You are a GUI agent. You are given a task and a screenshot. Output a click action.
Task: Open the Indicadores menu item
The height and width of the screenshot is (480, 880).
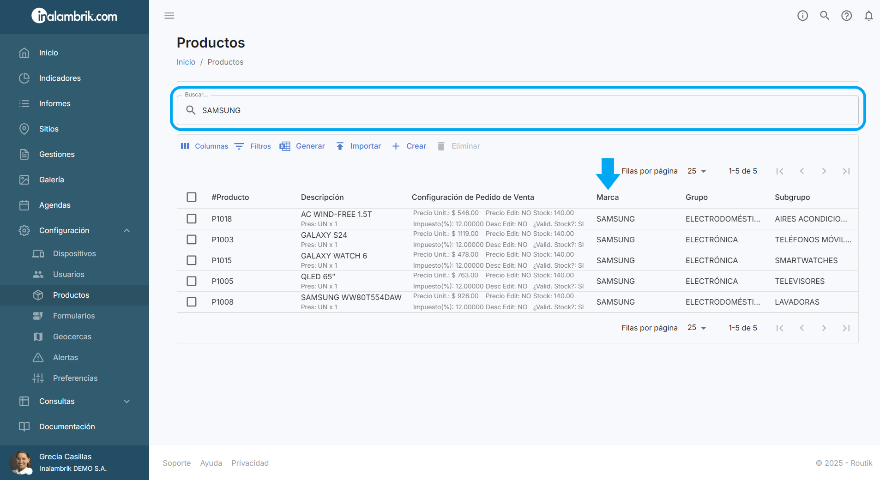[74, 78]
